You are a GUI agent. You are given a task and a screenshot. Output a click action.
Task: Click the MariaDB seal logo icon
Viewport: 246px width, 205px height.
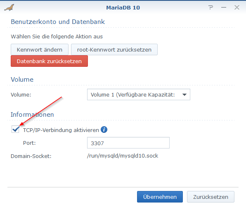pos(9,7)
